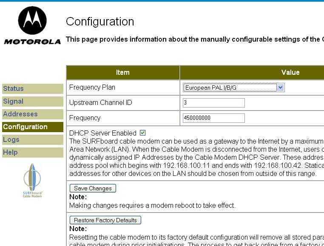Click the Motorola batwing logo
Image resolution: width=324 pixels, height=246 pixels.
point(32,20)
